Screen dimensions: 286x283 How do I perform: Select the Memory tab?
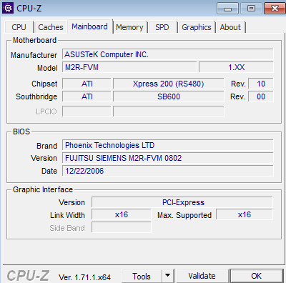[x=129, y=27]
